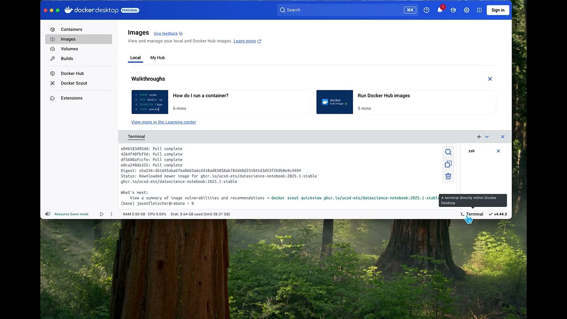Click the Resource Saver mode label
Viewport: 567px width, 319px height.
(71, 214)
